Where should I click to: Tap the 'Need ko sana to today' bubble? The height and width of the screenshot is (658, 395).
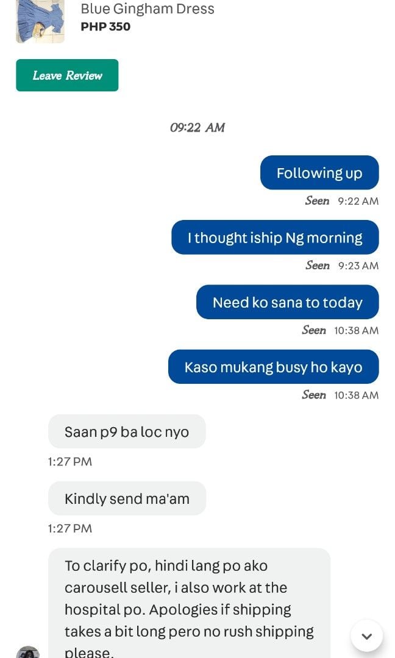click(x=288, y=302)
